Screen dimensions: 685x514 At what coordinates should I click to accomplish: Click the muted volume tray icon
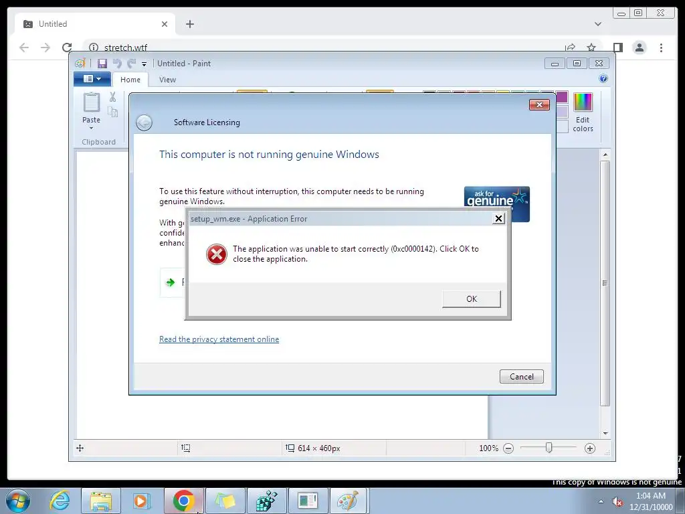(x=617, y=502)
